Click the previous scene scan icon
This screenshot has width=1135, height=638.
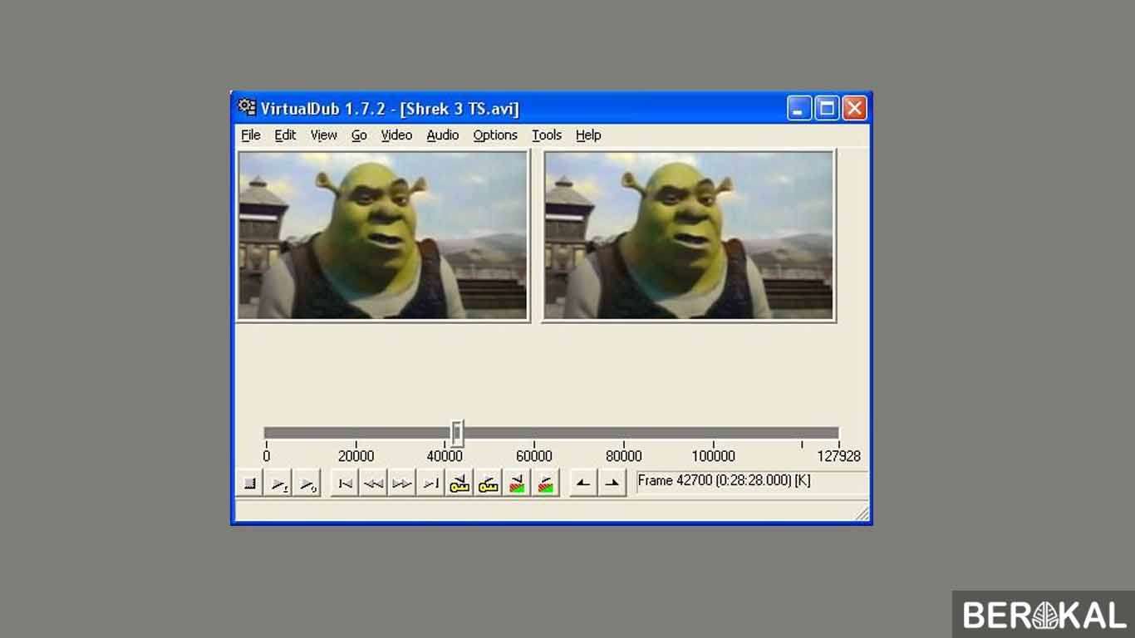coord(517,483)
